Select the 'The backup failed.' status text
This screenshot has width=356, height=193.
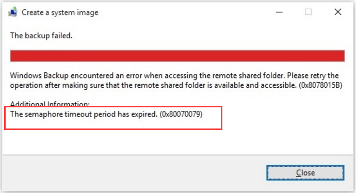[x=41, y=36]
